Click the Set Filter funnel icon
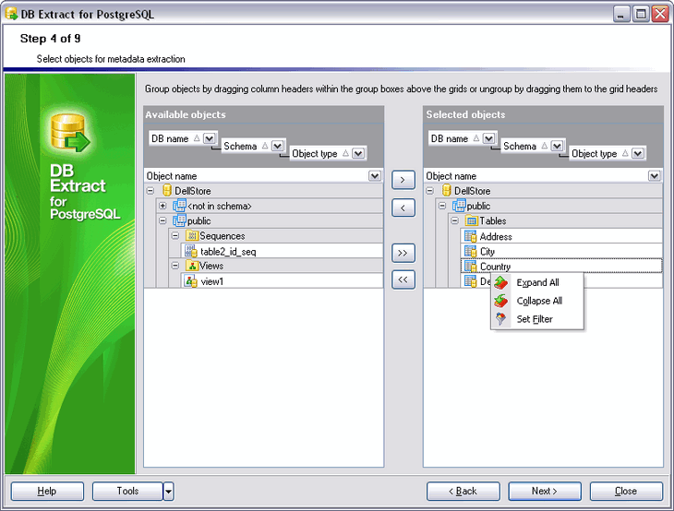This screenshot has width=674, height=511. click(501, 319)
